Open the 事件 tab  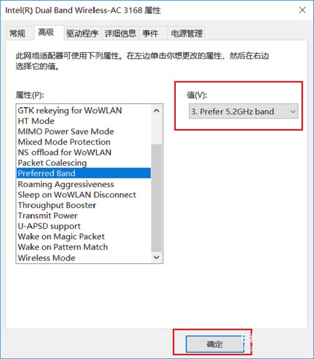pyautogui.click(x=151, y=33)
